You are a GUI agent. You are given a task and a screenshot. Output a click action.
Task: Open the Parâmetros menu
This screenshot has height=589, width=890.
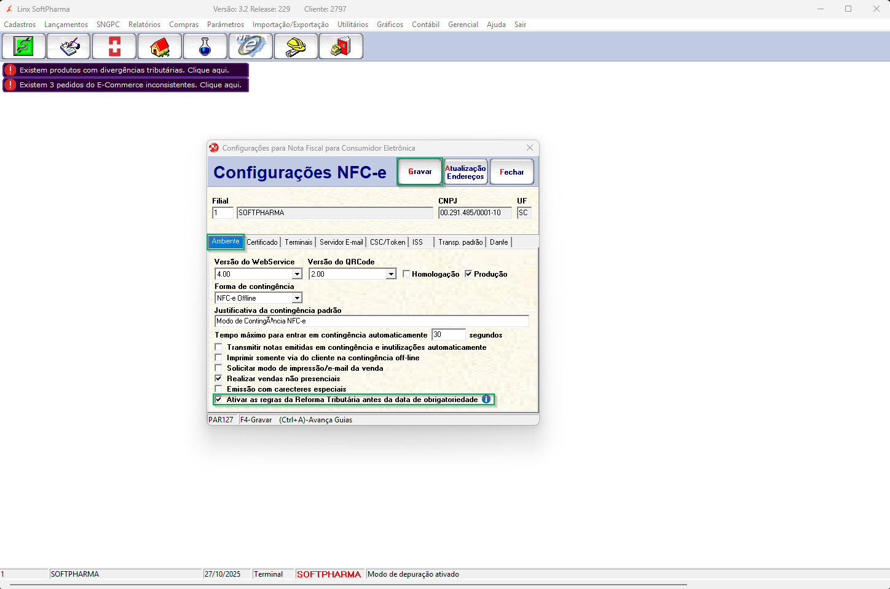[x=226, y=25]
